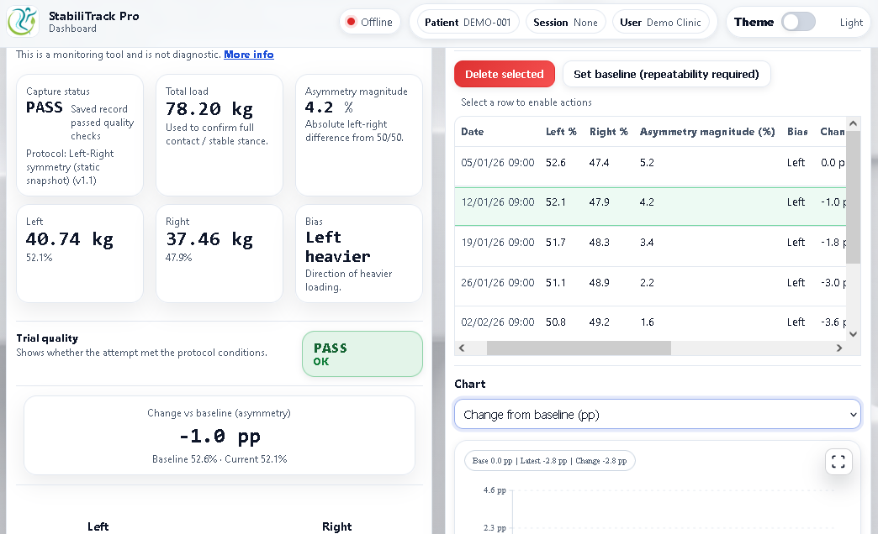The width and height of the screenshot is (878, 534).
Task: Click the Left 40.74 kg card
Action: pos(80,254)
